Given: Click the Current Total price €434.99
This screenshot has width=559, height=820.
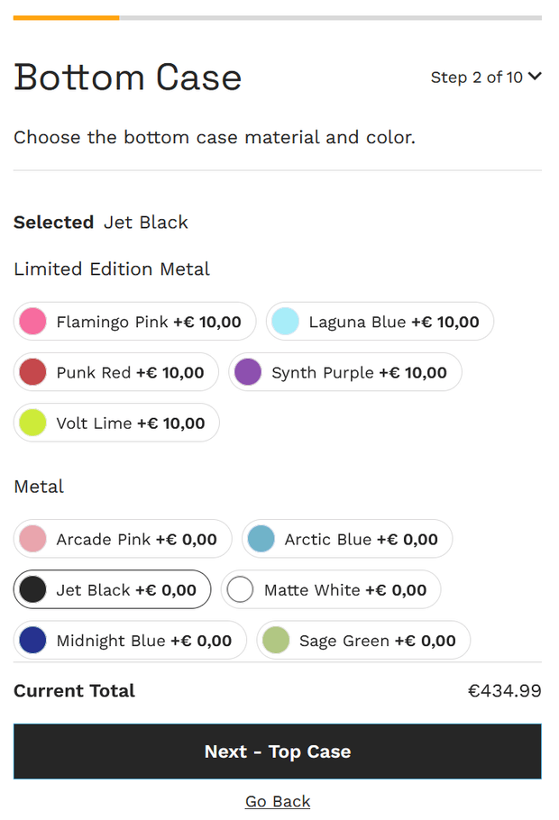Looking at the screenshot, I should tap(504, 691).
